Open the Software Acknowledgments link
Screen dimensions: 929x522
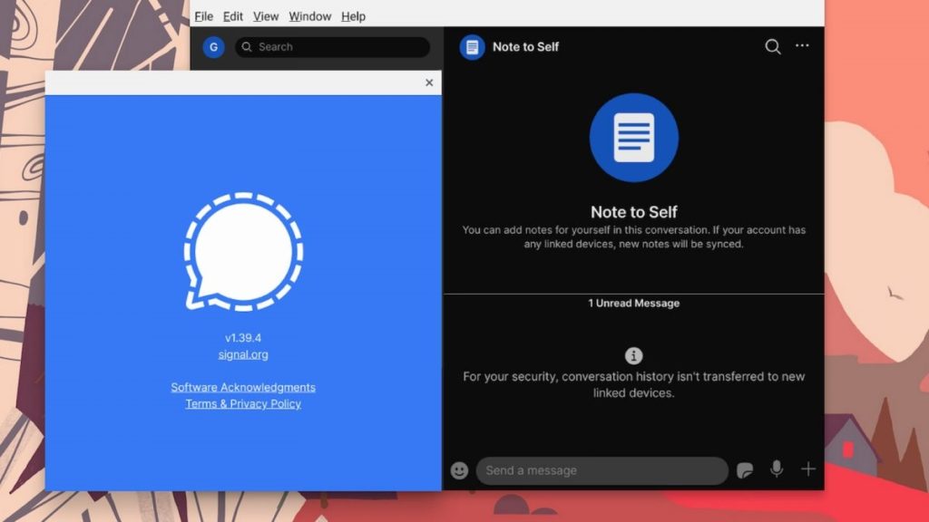click(x=243, y=387)
